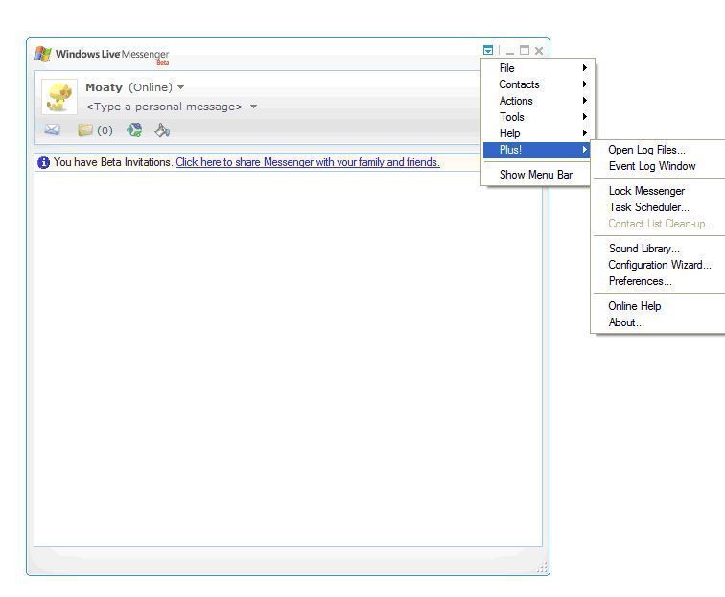Click the paint bucket color scheme icon
Image resolution: width=725 pixels, height=597 pixels.
162,131
